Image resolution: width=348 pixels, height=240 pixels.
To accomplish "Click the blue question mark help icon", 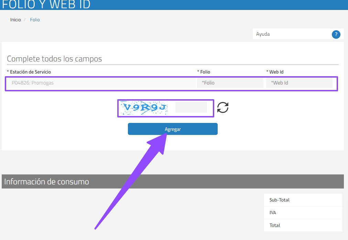I will tap(336, 34).
